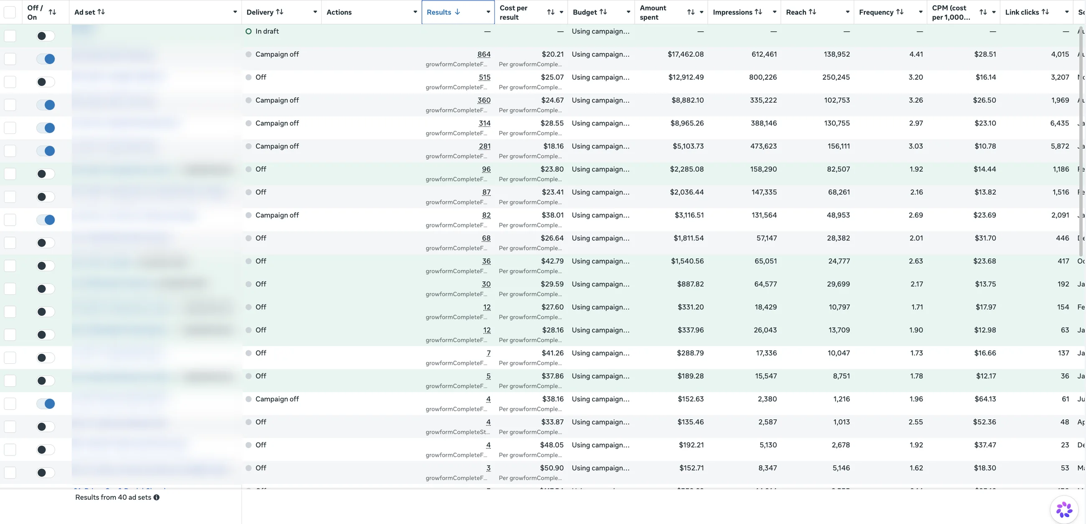Open Amount spent dropdown menu
Screen dimensions: 1086x524
702,12
